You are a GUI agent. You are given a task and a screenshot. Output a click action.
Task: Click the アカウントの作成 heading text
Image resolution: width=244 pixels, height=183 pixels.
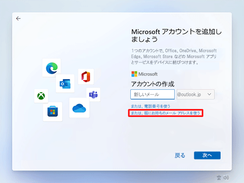[153, 84]
